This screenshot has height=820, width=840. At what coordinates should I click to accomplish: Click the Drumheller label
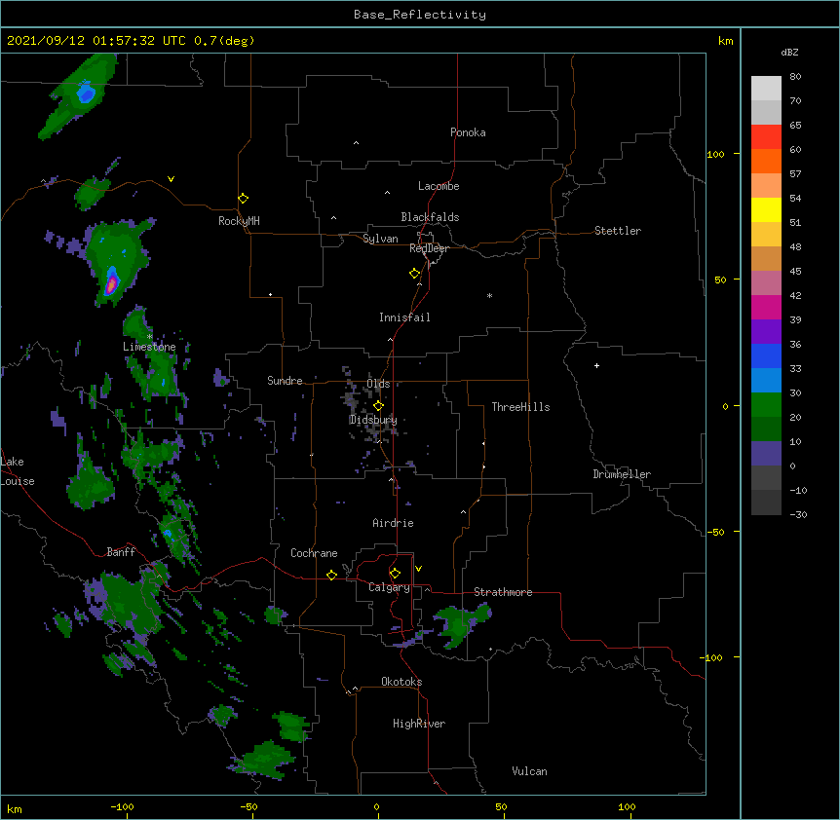pyautogui.click(x=622, y=474)
